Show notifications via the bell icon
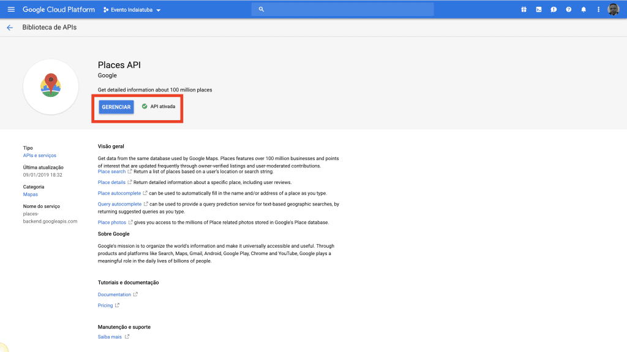Viewport: 627px width, 352px height. coord(584,10)
